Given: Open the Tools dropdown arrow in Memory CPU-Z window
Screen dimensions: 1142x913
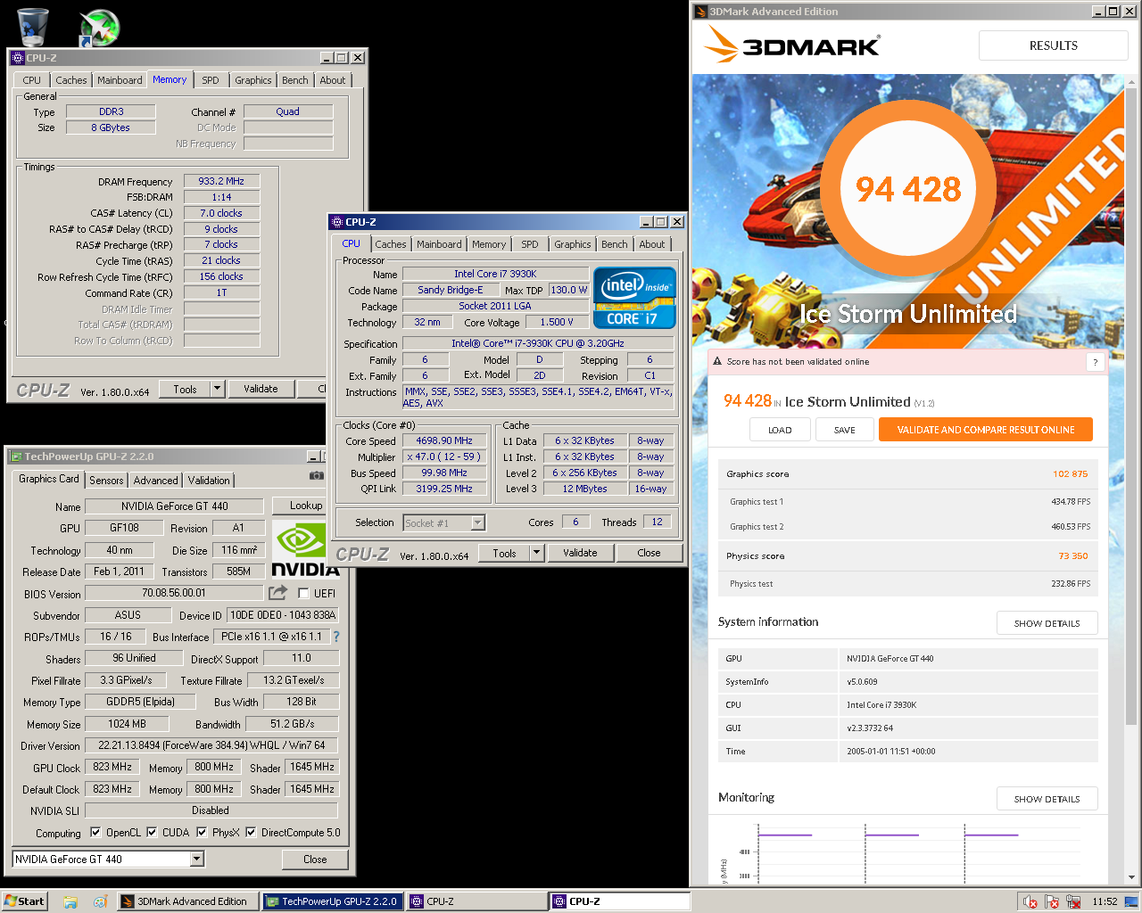Looking at the screenshot, I should [x=218, y=389].
